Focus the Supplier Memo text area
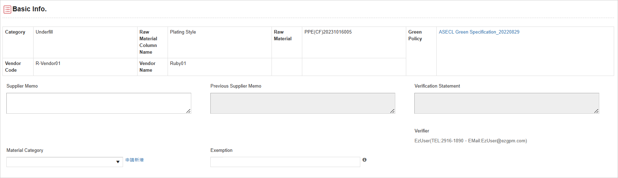 click(x=99, y=103)
